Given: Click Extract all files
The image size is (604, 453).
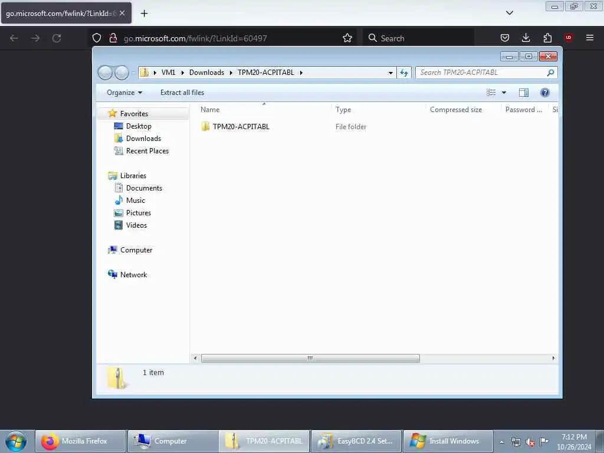Looking at the screenshot, I should click(182, 93).
